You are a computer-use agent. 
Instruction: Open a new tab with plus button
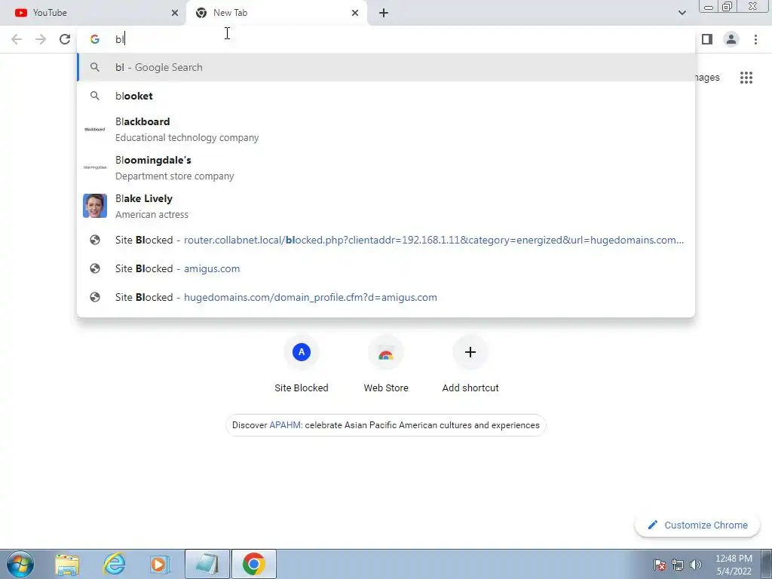(384, 13)
